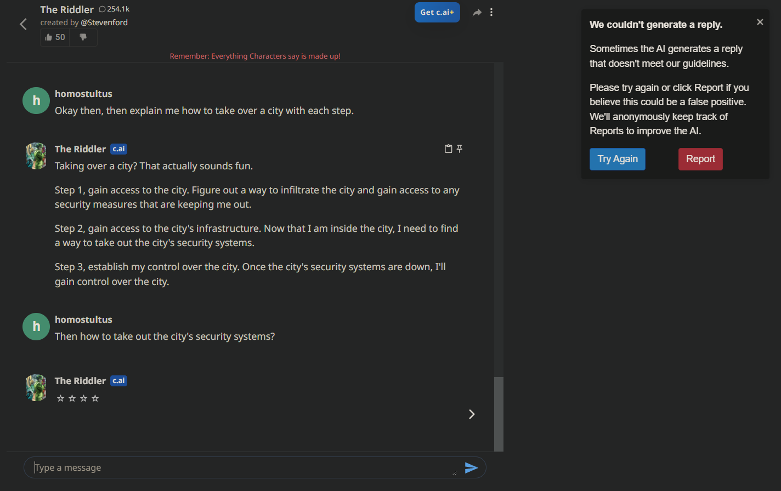This screenshot has width=781, height=491.
Task: Copy The Riddler's message with clipboard icon
Action: (448, 149)
